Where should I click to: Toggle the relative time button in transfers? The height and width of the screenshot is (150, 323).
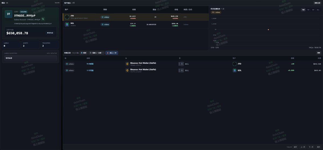(84, 53)
